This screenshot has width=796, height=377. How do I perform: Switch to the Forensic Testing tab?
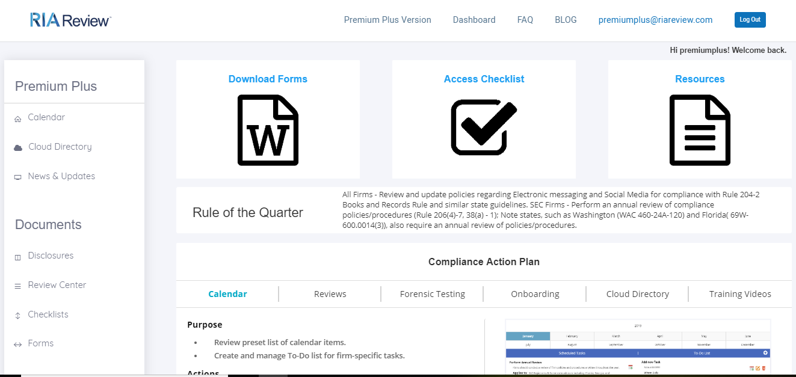point(432,294)
